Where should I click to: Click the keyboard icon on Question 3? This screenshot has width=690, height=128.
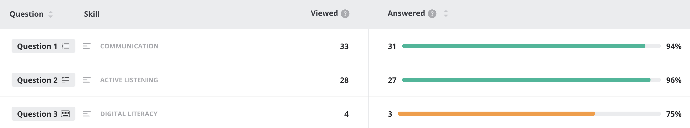65,114
